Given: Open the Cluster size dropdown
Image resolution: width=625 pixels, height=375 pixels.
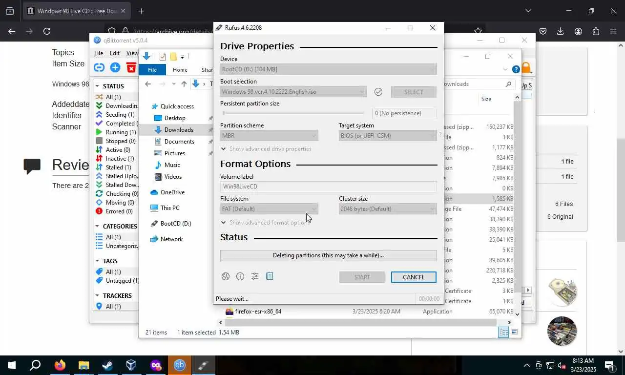Looking at the screenshot, I should [x=388, y=209].
